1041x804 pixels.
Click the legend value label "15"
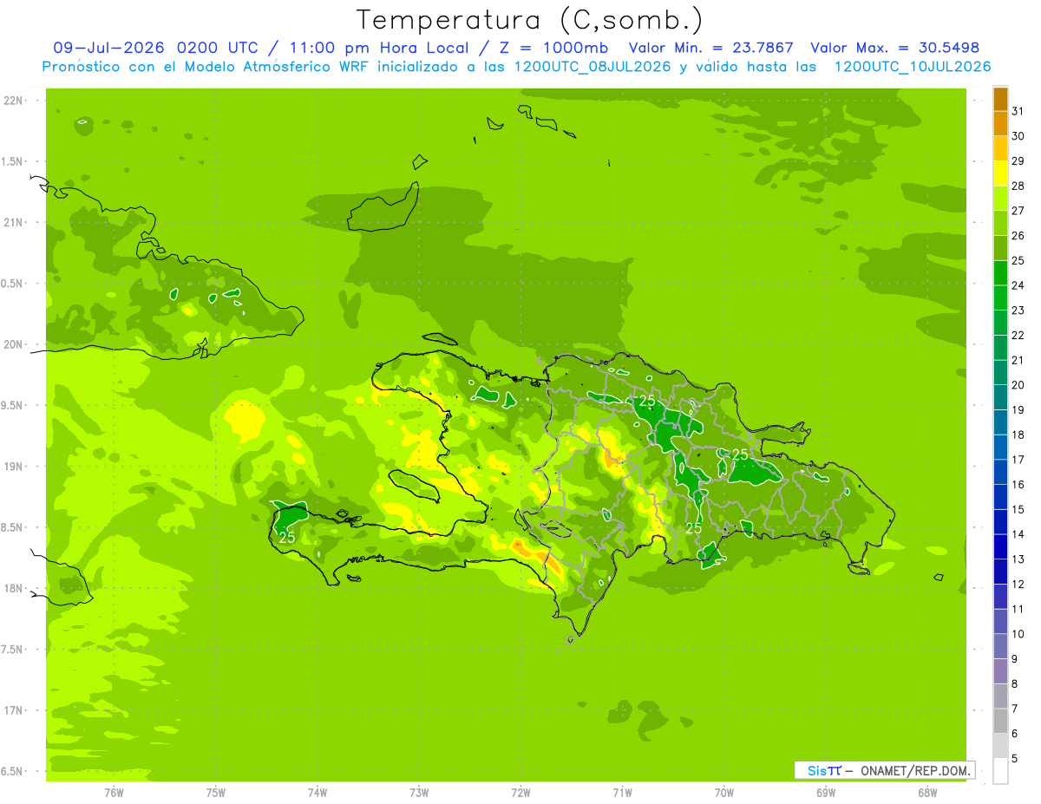tap(1018, 510)
